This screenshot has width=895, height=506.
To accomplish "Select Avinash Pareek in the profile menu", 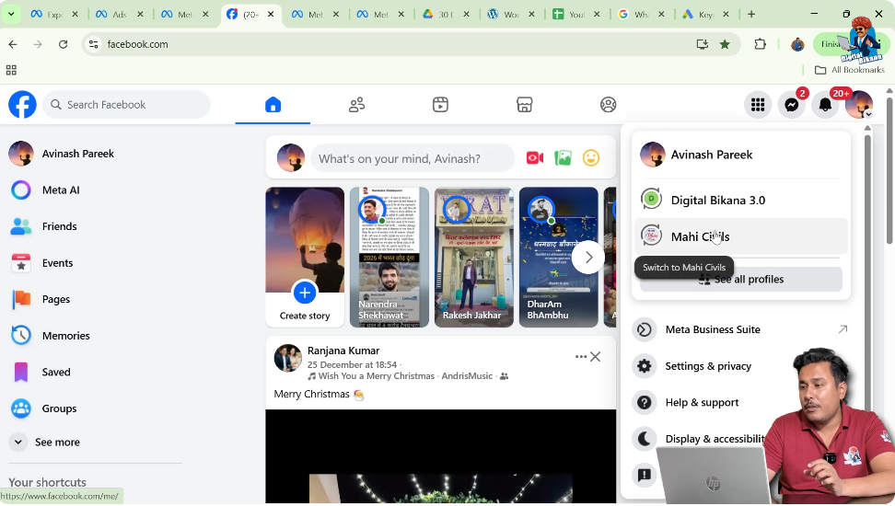I will point(741,155).
